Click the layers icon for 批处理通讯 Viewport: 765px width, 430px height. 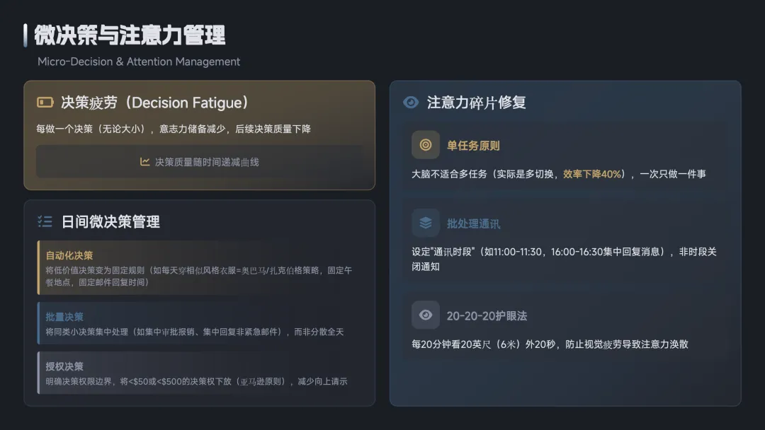point(426,223)
